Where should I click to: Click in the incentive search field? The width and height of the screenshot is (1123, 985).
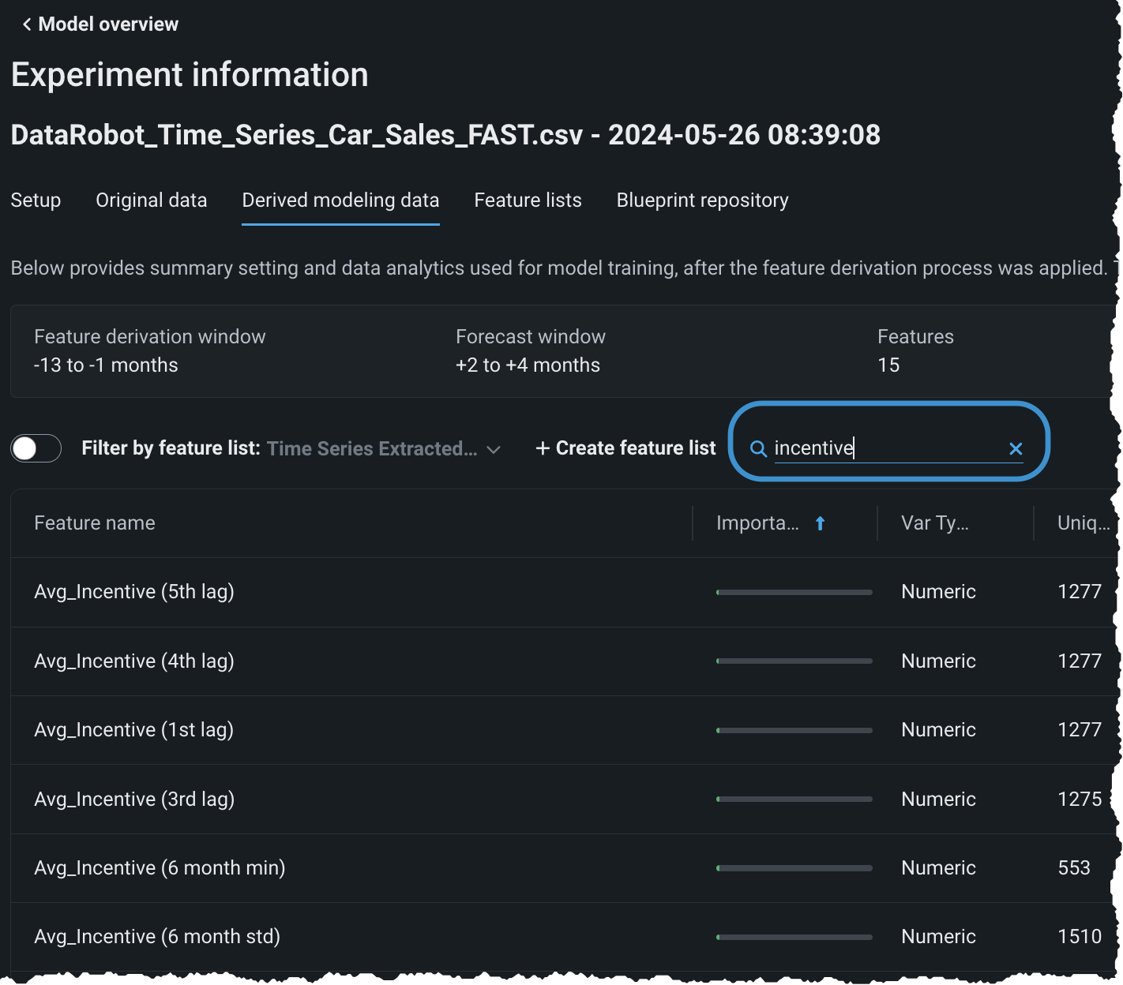pyautogui.click(x=885, y=448)
